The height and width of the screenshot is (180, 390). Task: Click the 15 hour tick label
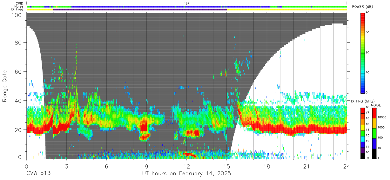tap(227, 167)
